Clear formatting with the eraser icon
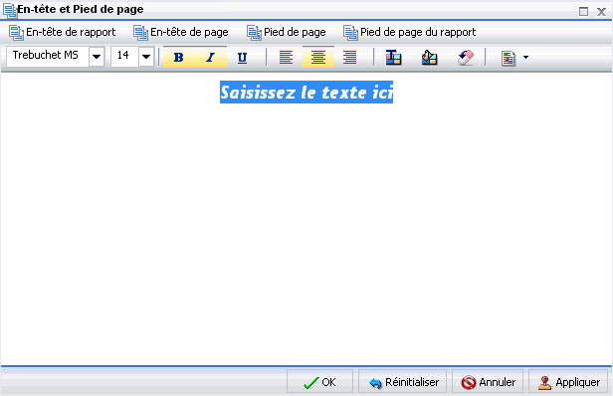Image resolution: width=613 pixels, height=396 pixels. (466, 57)
